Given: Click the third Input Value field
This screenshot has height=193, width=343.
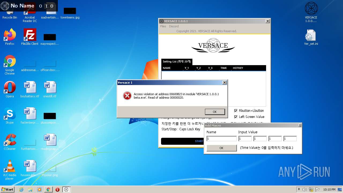Looking at the screenshot, I should coord(275,139).
